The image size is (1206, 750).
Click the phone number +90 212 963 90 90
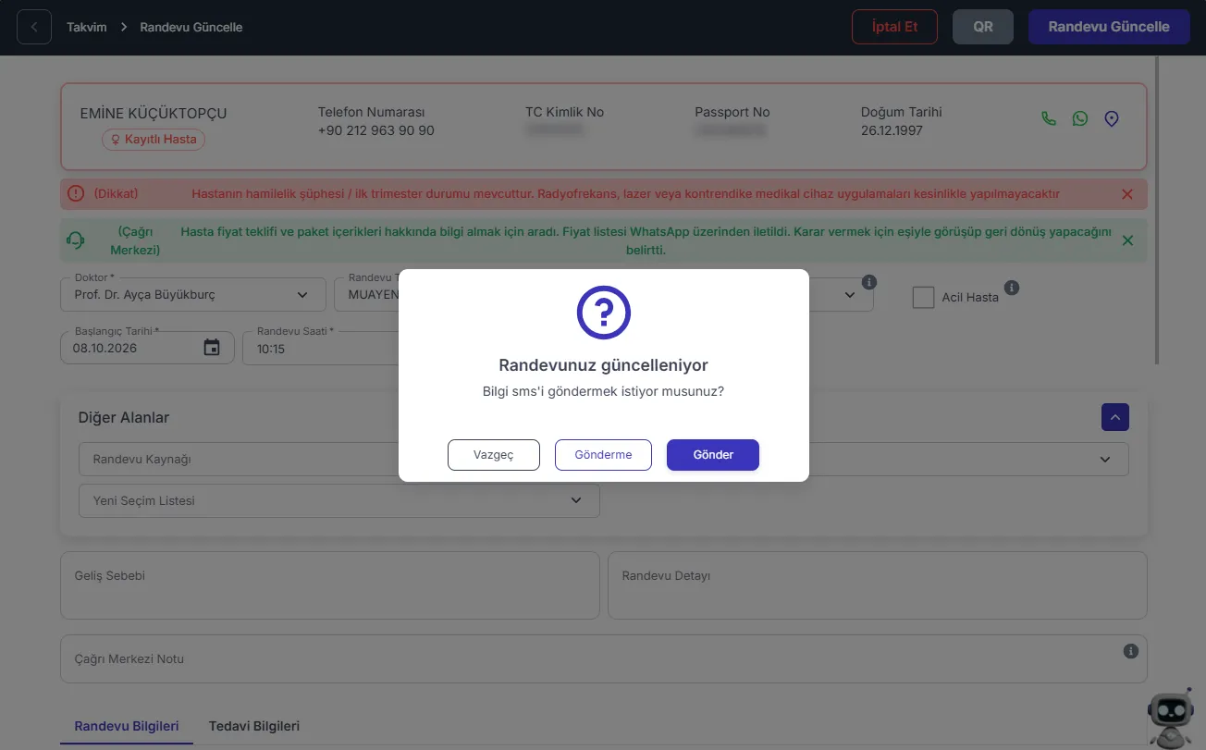(x=375, y=130)
